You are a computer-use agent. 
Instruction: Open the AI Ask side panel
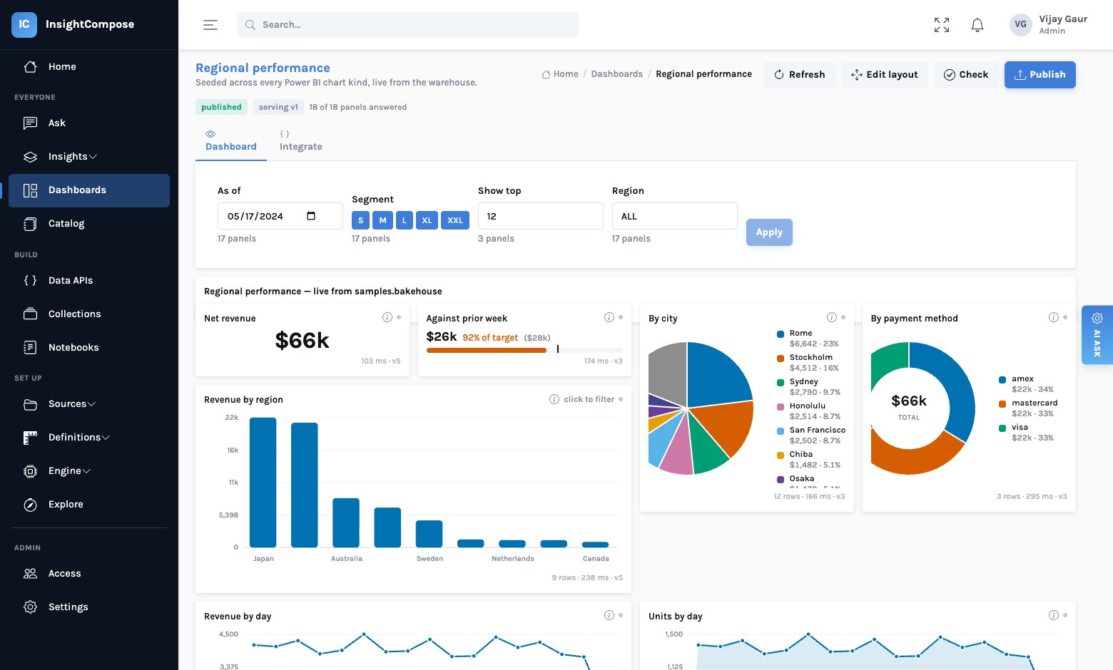click(1097, 335)
